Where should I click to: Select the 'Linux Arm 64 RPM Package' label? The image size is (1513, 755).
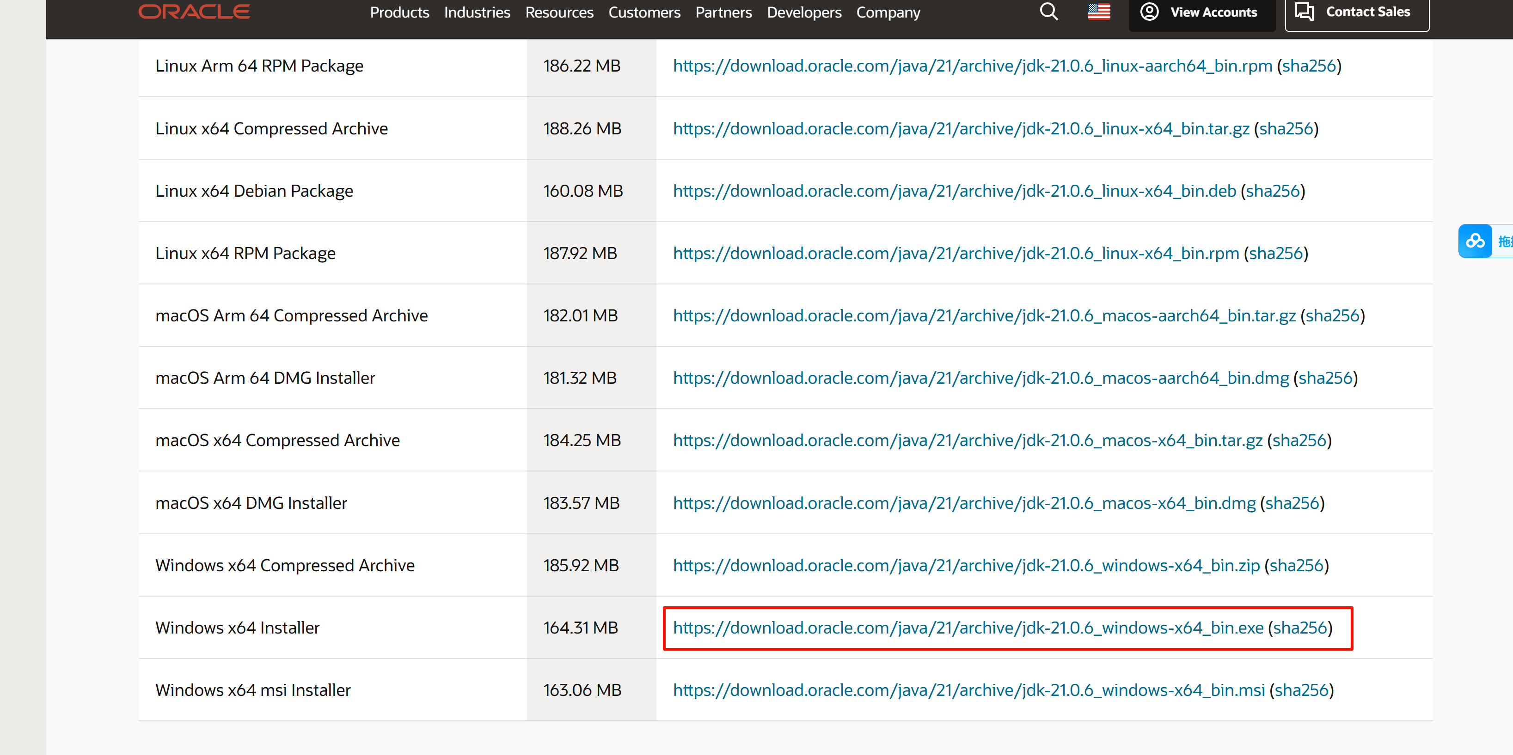[x=259, y=66]
